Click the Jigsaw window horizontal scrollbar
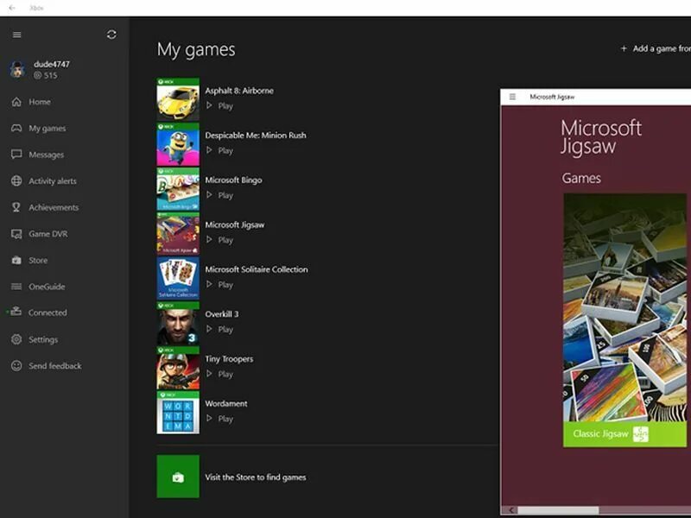691x518 pixels. click(559, 510)
